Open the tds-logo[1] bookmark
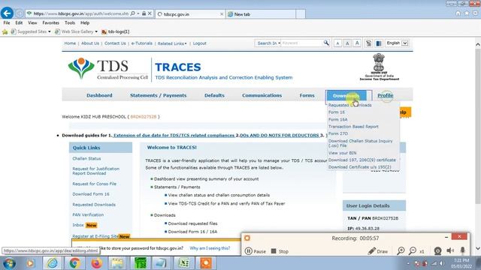Screen dimensions: 481x270 116,31
